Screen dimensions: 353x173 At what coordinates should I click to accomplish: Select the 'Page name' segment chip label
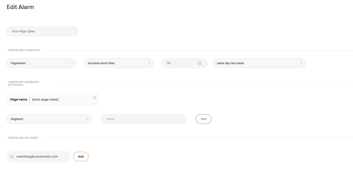pyautogui.click(x=19, y=99)
